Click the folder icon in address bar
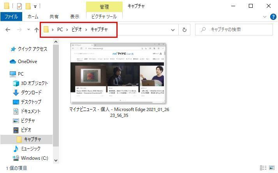278x173 pixels. coord(46,29)
